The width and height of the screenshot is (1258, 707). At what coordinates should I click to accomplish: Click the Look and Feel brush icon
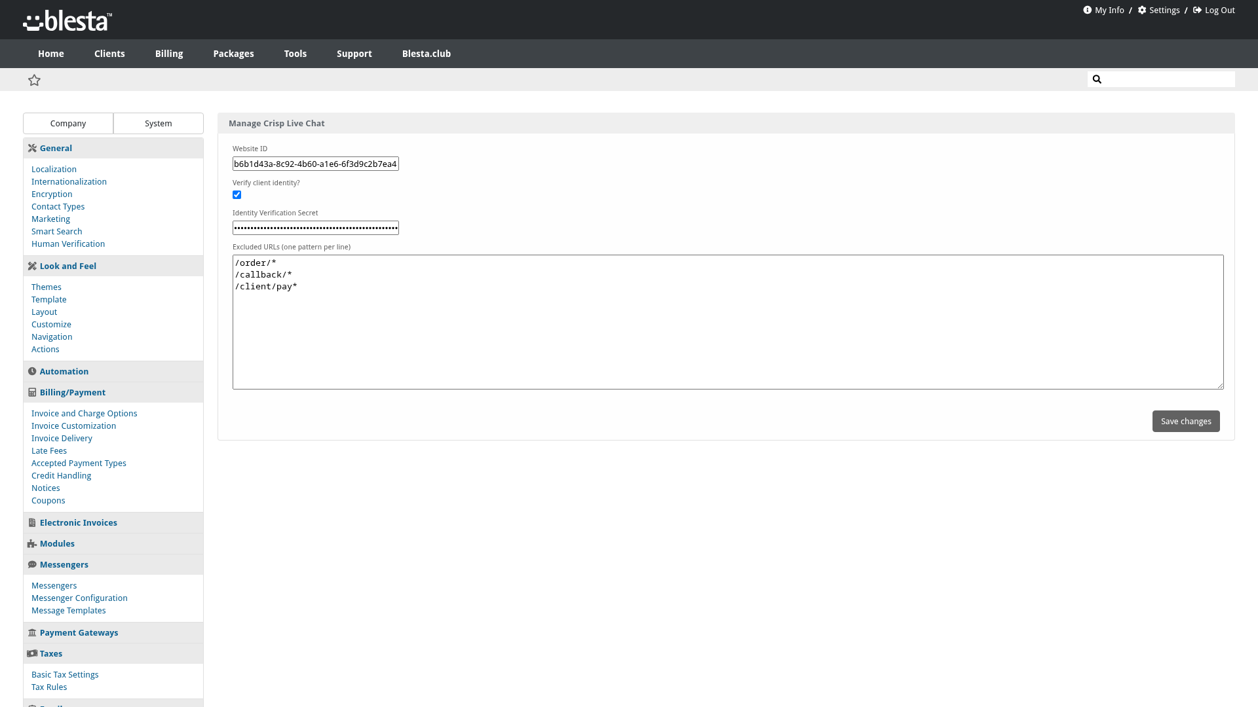click(x=32, y=266)
